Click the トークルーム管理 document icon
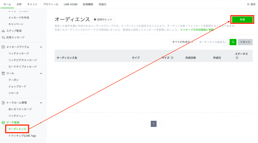The image size is (258, 143). click(3, 103)
